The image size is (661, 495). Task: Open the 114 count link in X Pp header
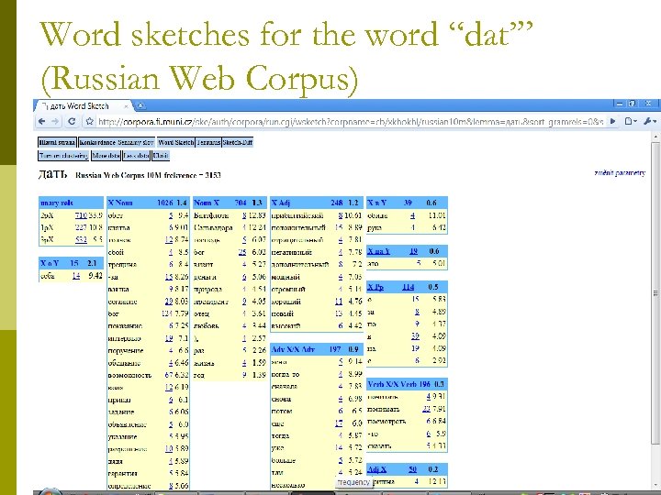[408, 287]
